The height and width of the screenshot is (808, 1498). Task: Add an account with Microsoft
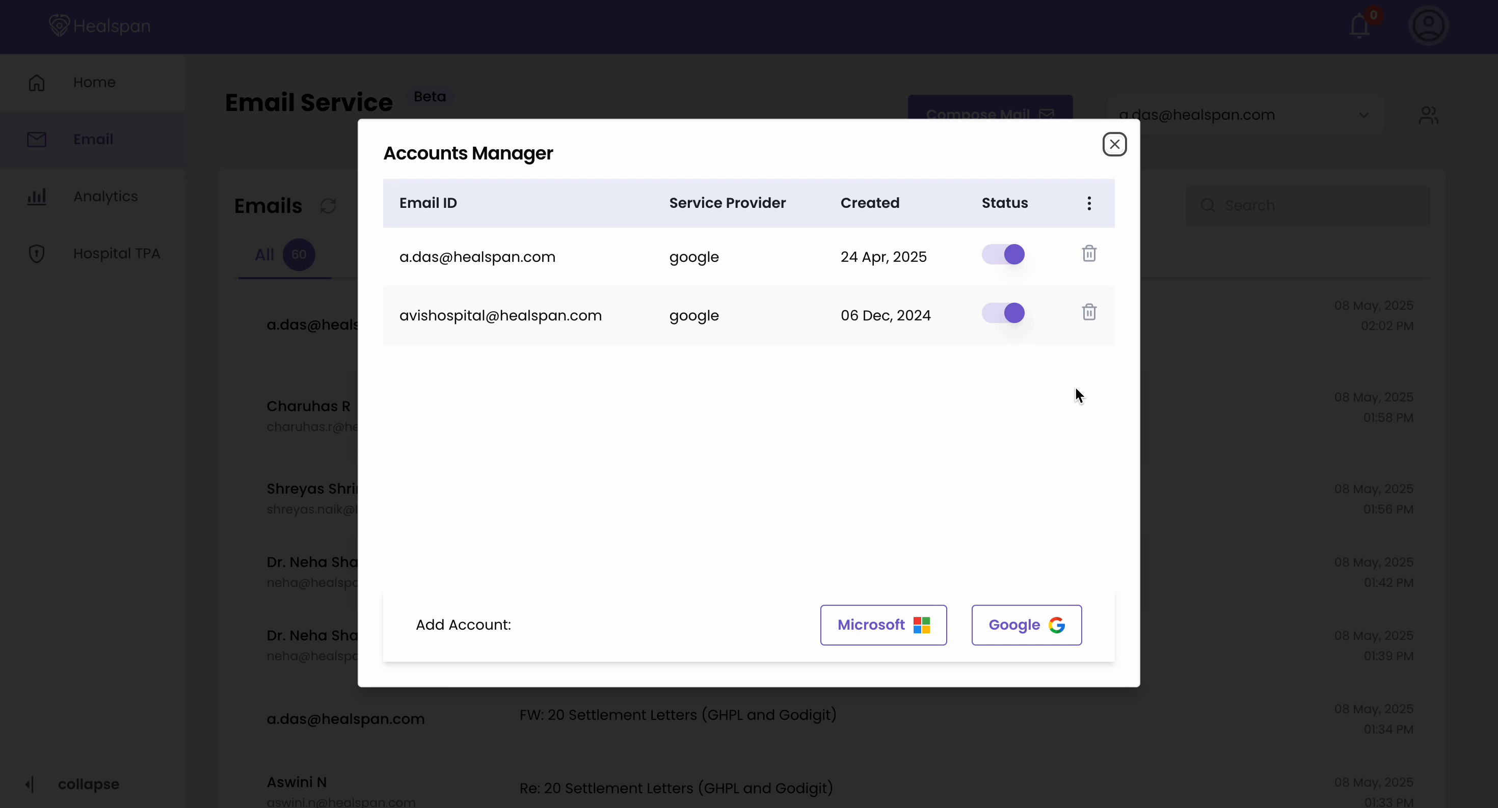pos(882,625)
